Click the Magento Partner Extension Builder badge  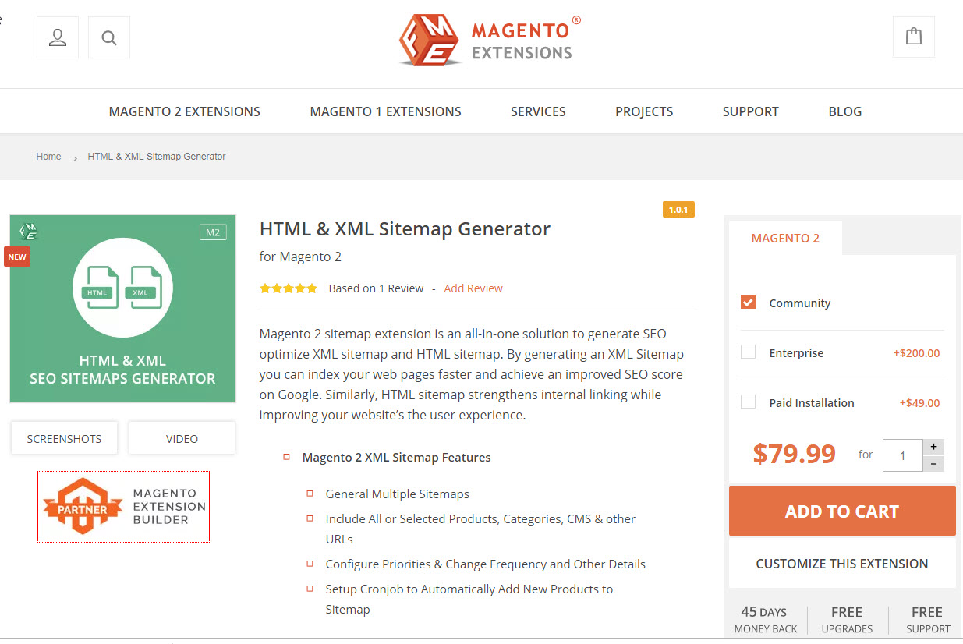123,506
